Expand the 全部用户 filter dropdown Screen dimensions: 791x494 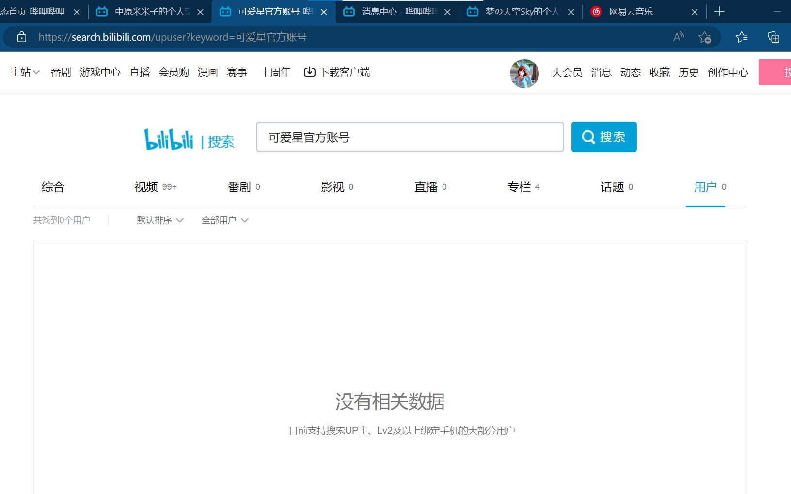[225, 220]
